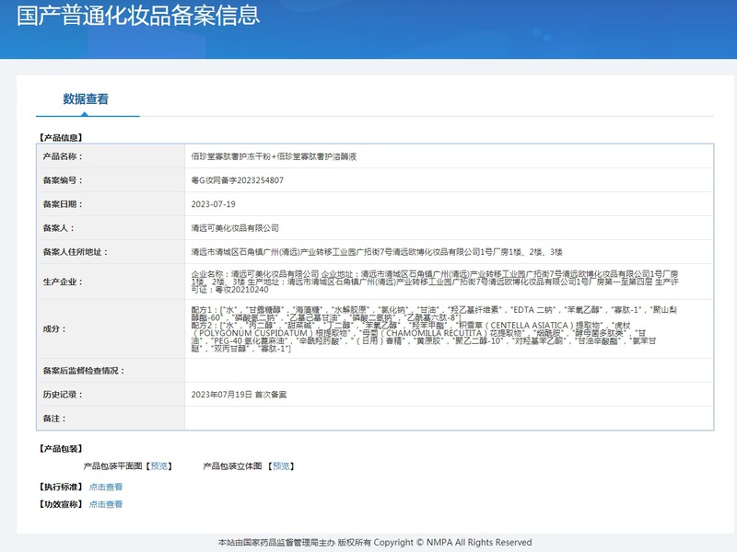Click the 产品名称 row label

[x=63, y=156]
